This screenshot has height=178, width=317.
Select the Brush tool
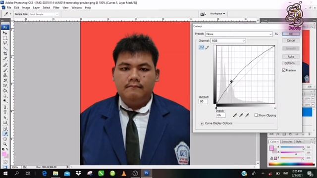5,70
